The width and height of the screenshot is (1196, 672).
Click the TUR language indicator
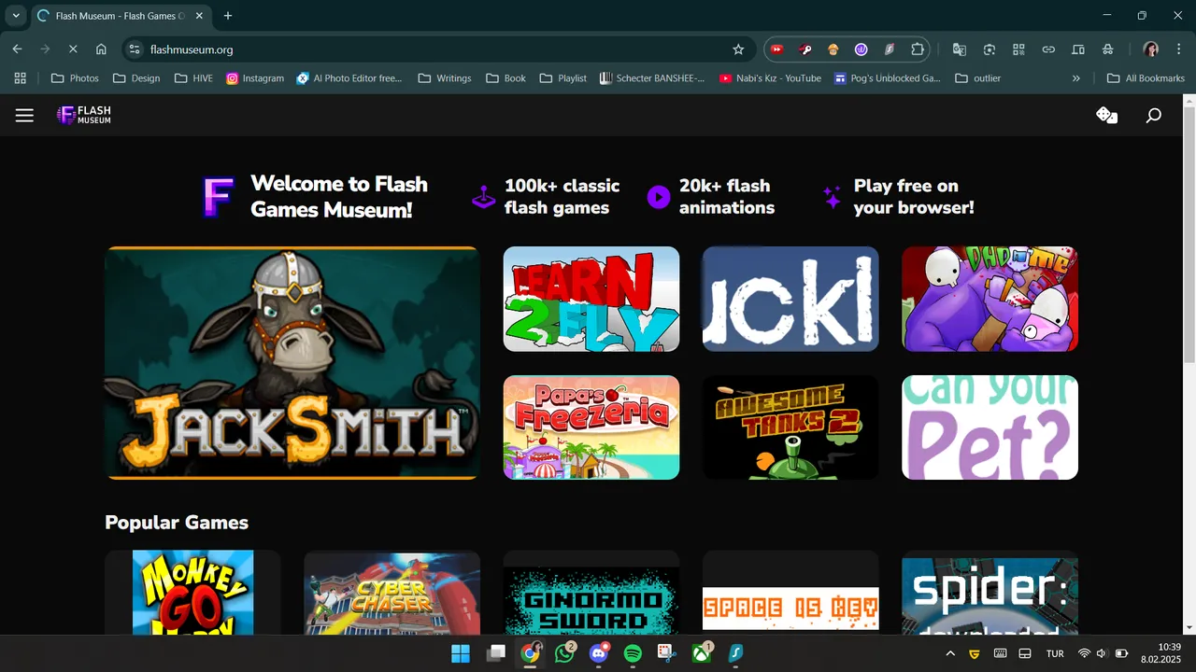click(1055, 653)
